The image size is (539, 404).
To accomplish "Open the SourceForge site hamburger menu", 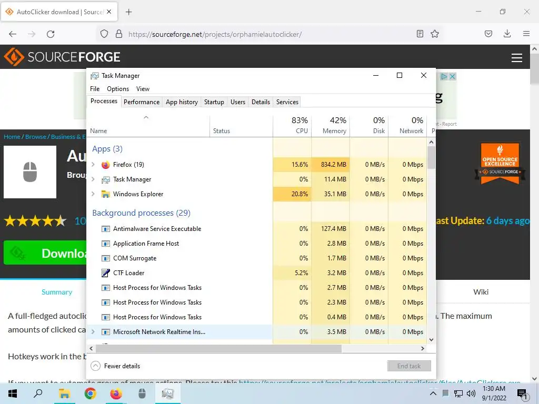I will [517, 58].
